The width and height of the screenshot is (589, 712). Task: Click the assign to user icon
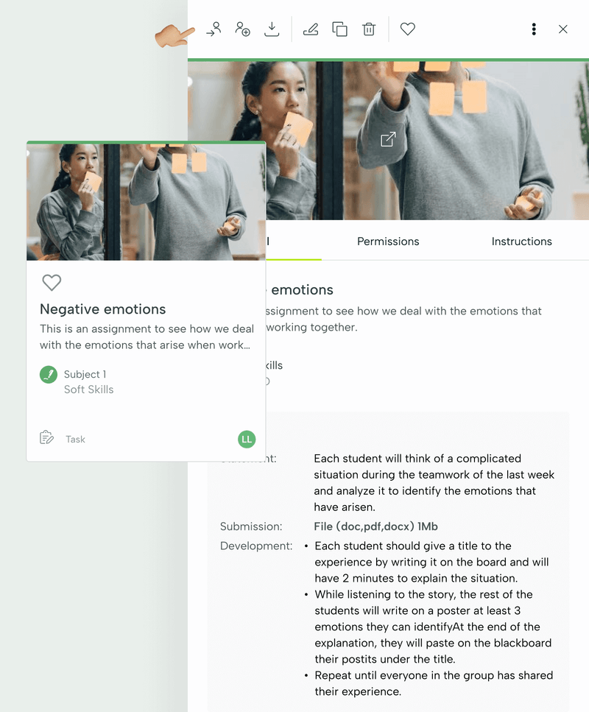point(214,29)
